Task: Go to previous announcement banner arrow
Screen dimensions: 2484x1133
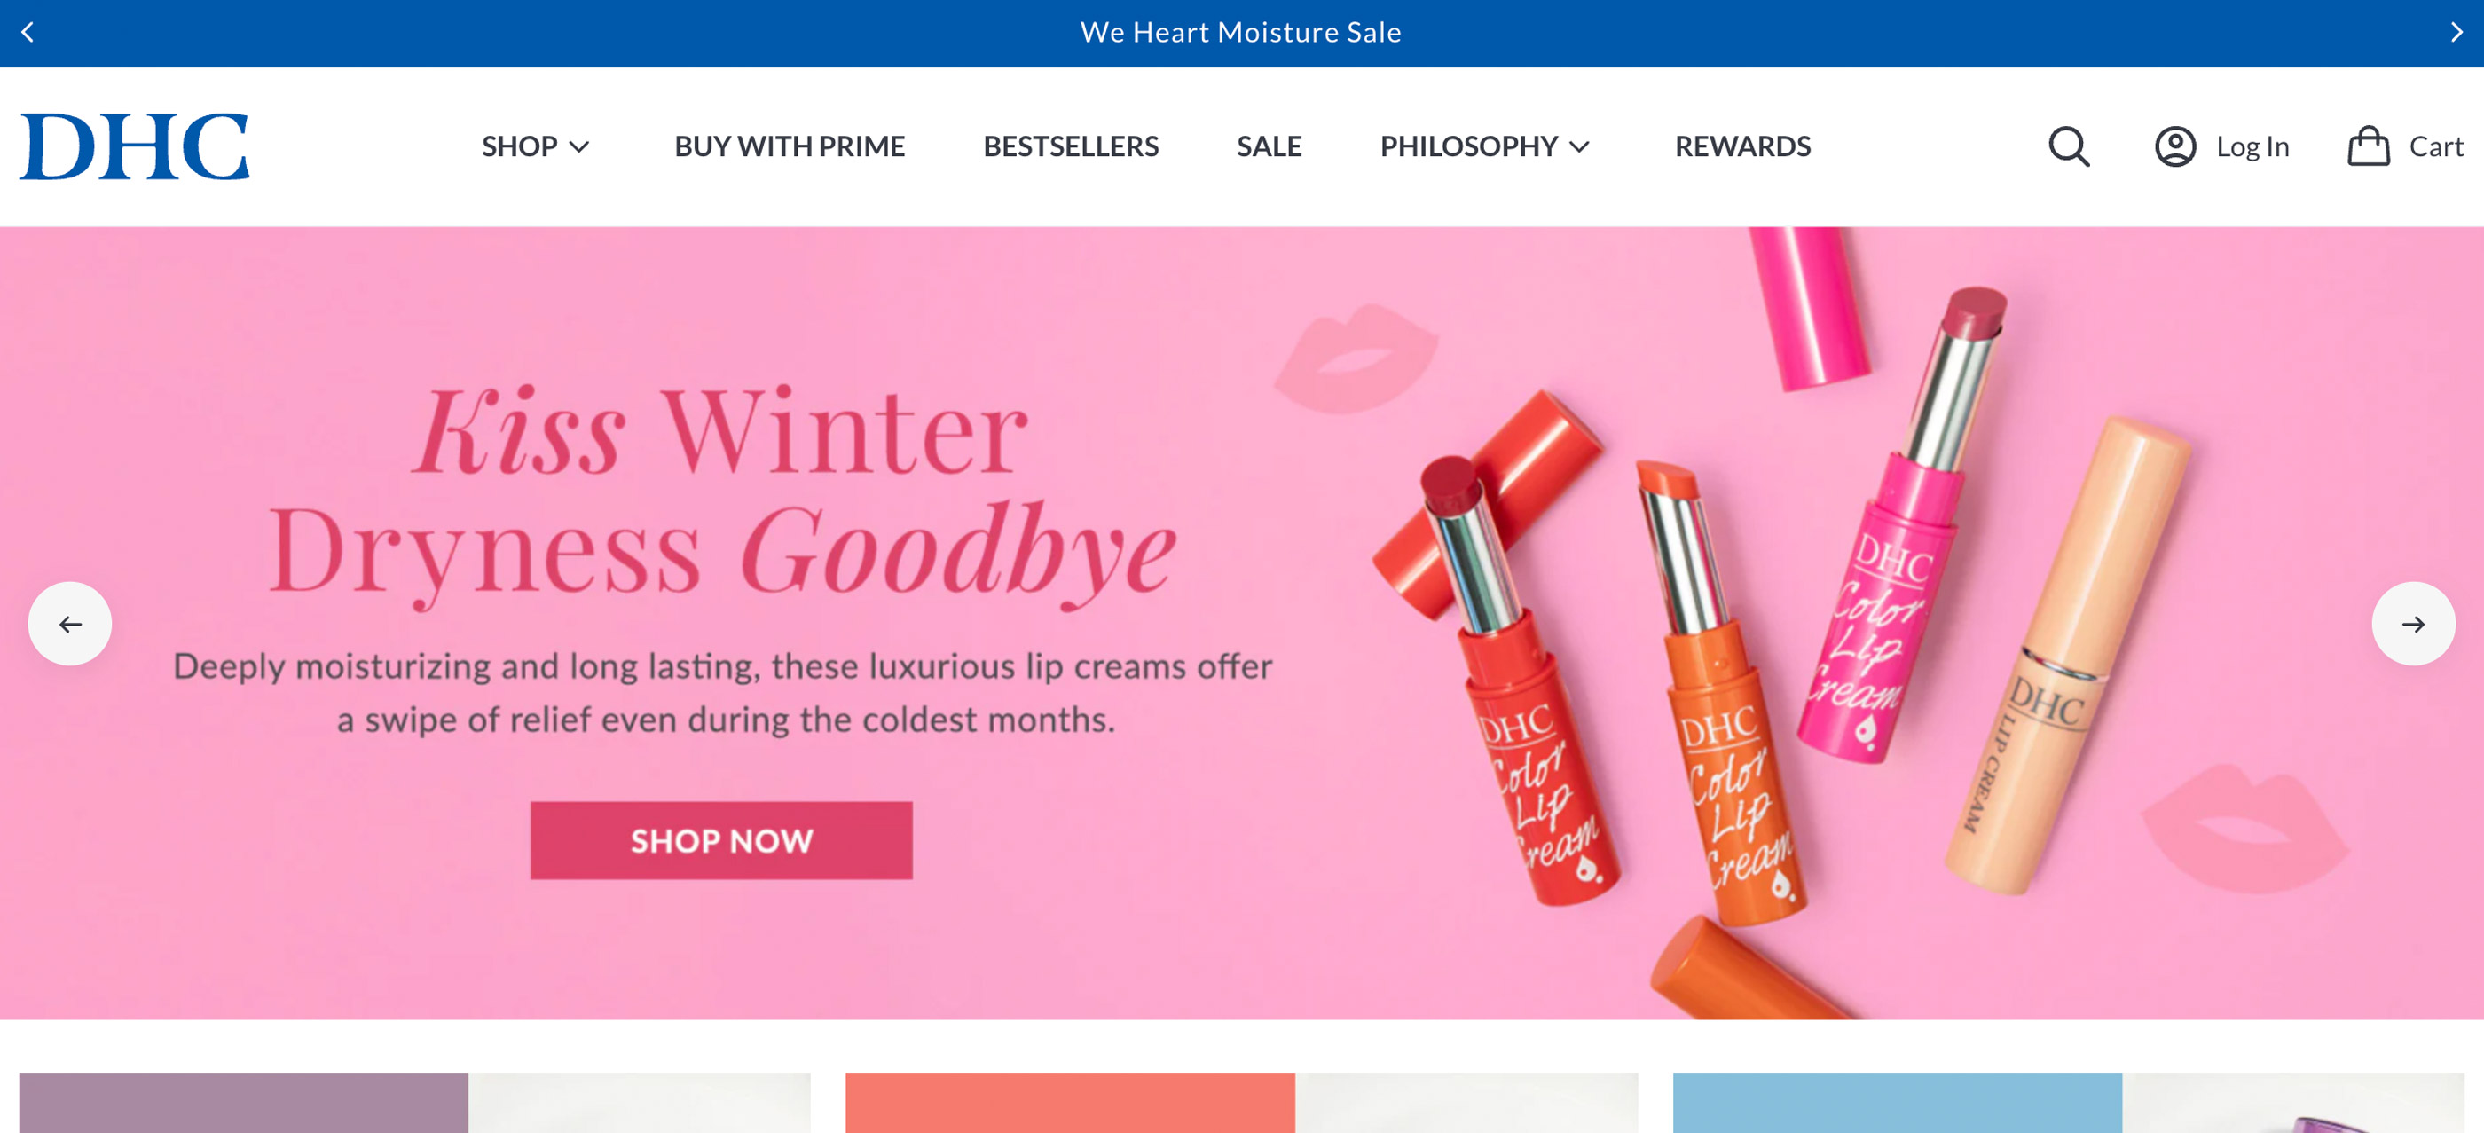Action: tap(27, 33)
